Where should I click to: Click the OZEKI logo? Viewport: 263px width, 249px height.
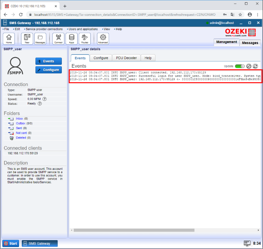240,32
